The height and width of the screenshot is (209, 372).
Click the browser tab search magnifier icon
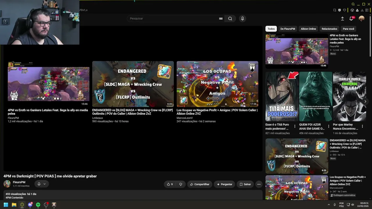coord(353,4)
